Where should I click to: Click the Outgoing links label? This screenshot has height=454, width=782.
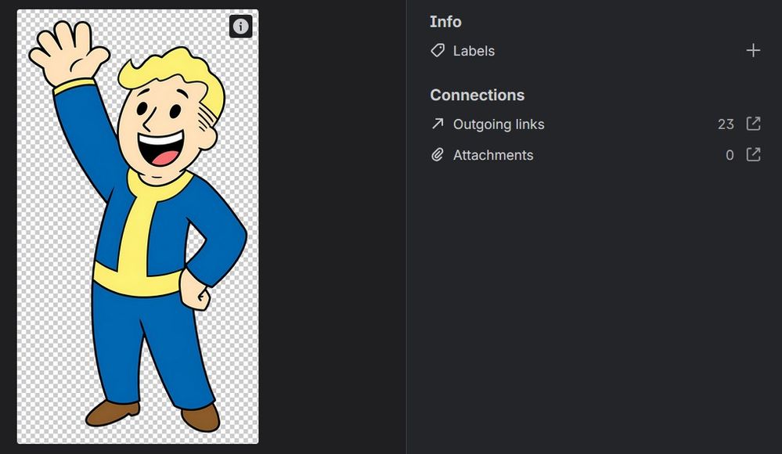[499, 124]
